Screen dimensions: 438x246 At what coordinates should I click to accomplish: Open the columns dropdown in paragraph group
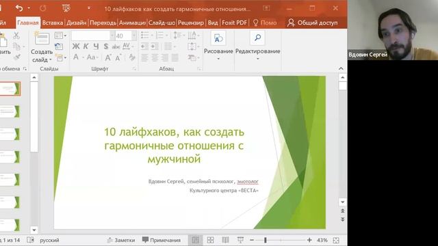pos(170,46)
